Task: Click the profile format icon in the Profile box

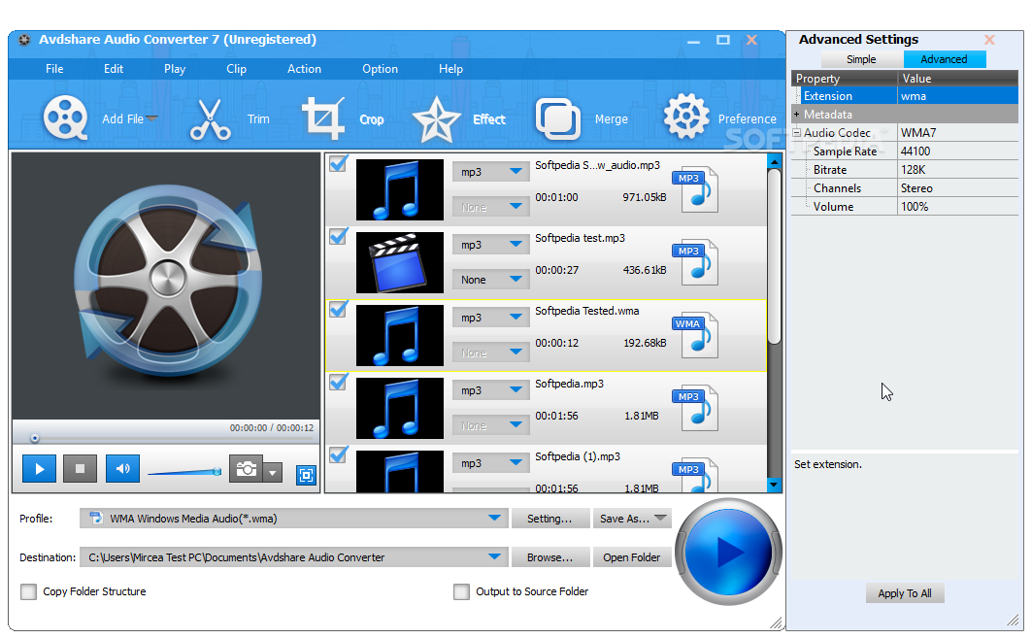Action: click(96, 518)
